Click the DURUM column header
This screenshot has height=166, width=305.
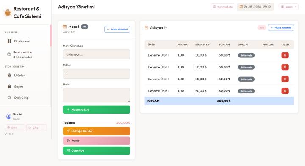(x=243, y=44)
